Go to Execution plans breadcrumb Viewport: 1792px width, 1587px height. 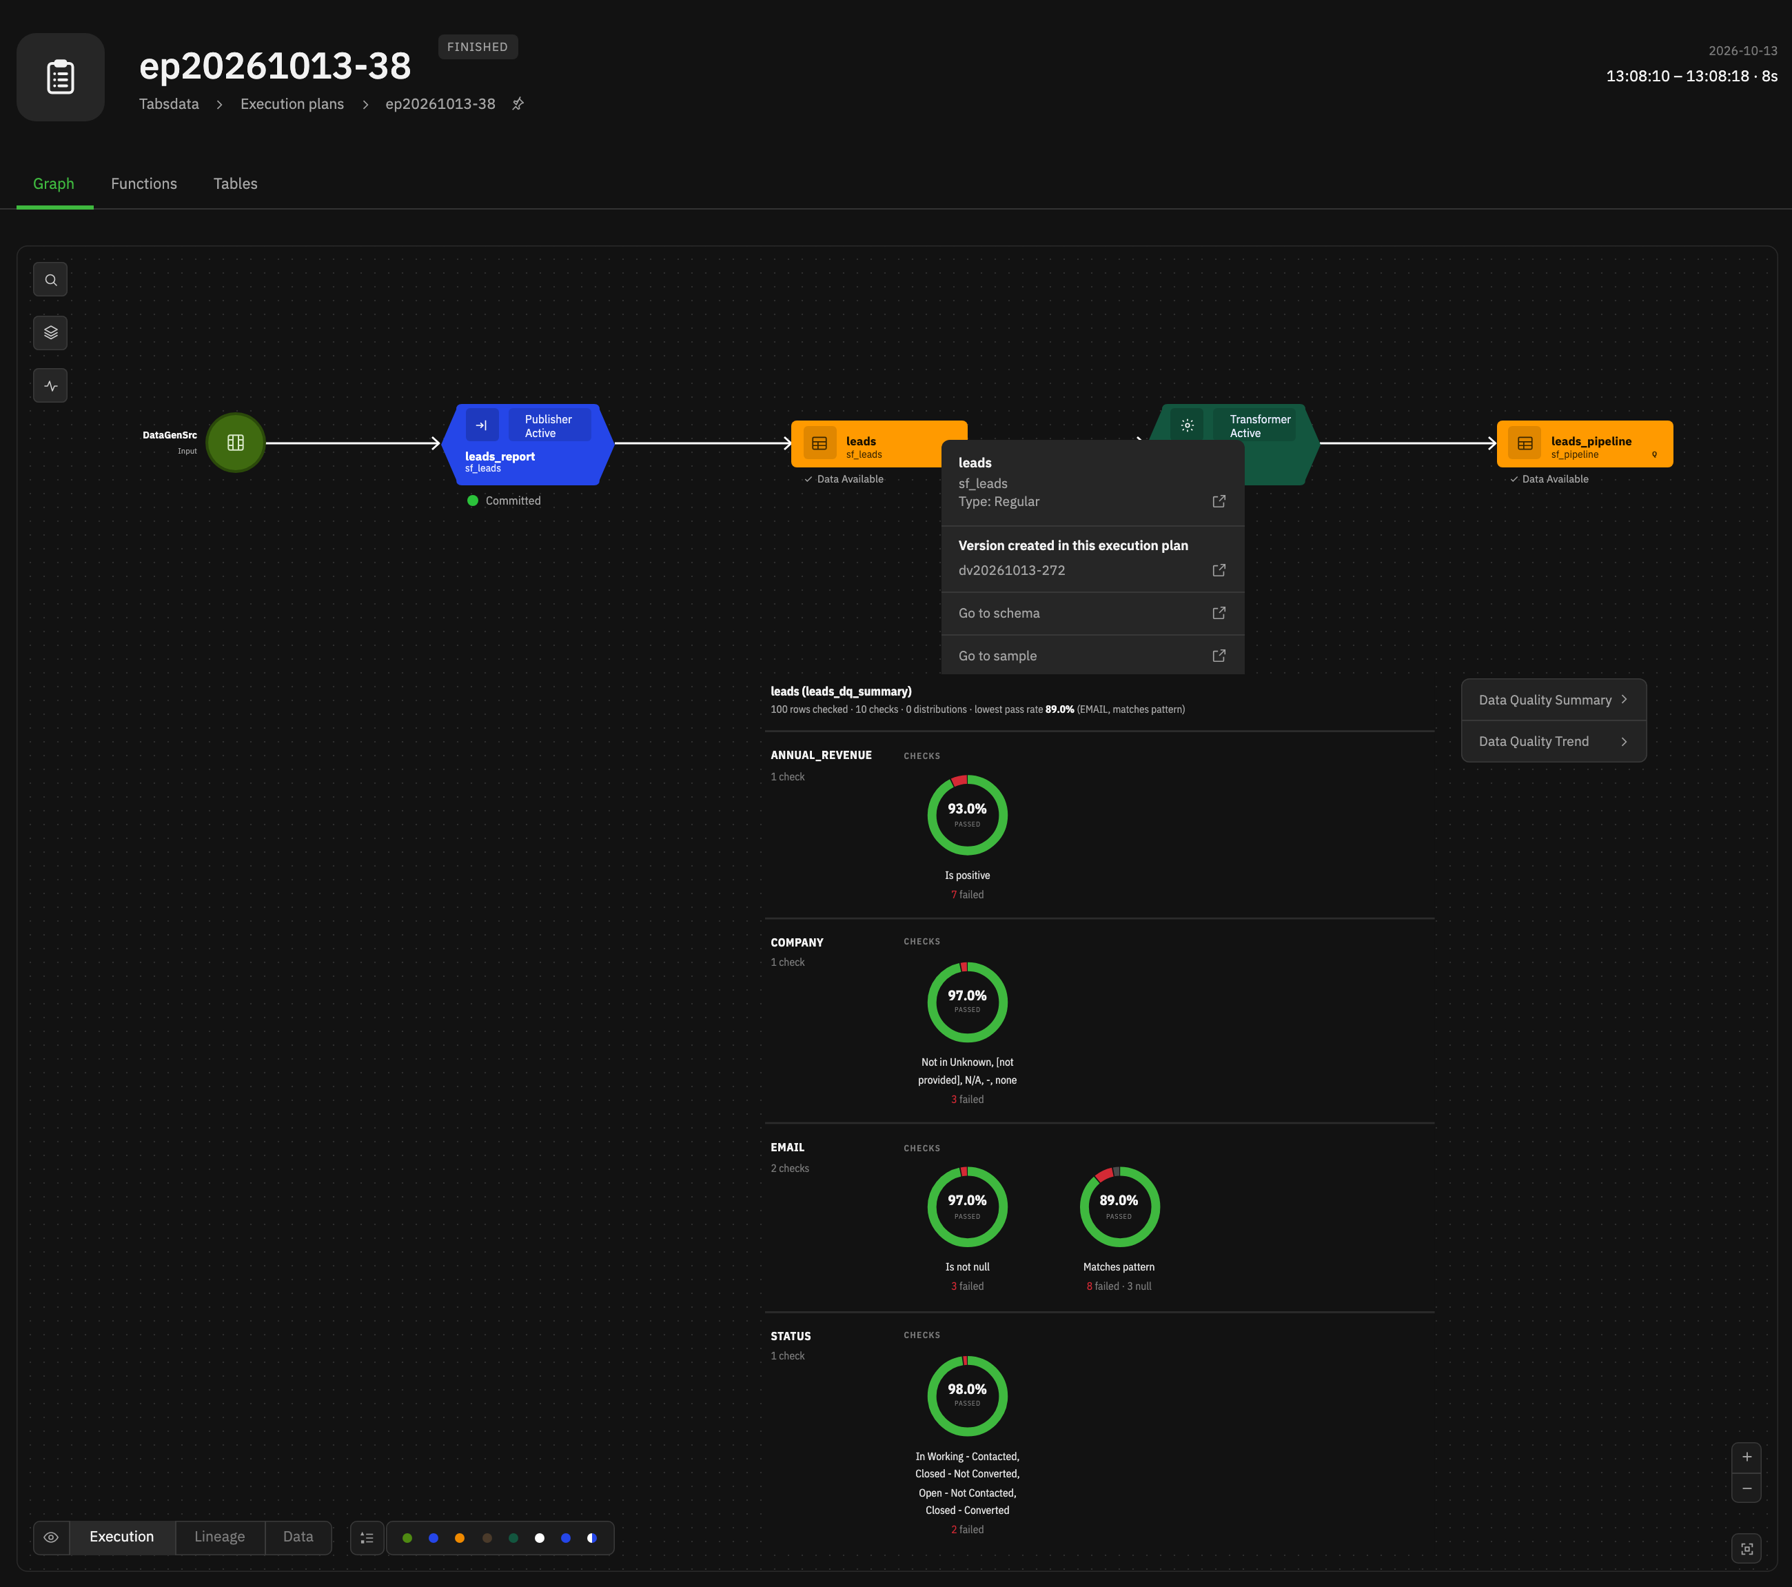tap(292, 103)
